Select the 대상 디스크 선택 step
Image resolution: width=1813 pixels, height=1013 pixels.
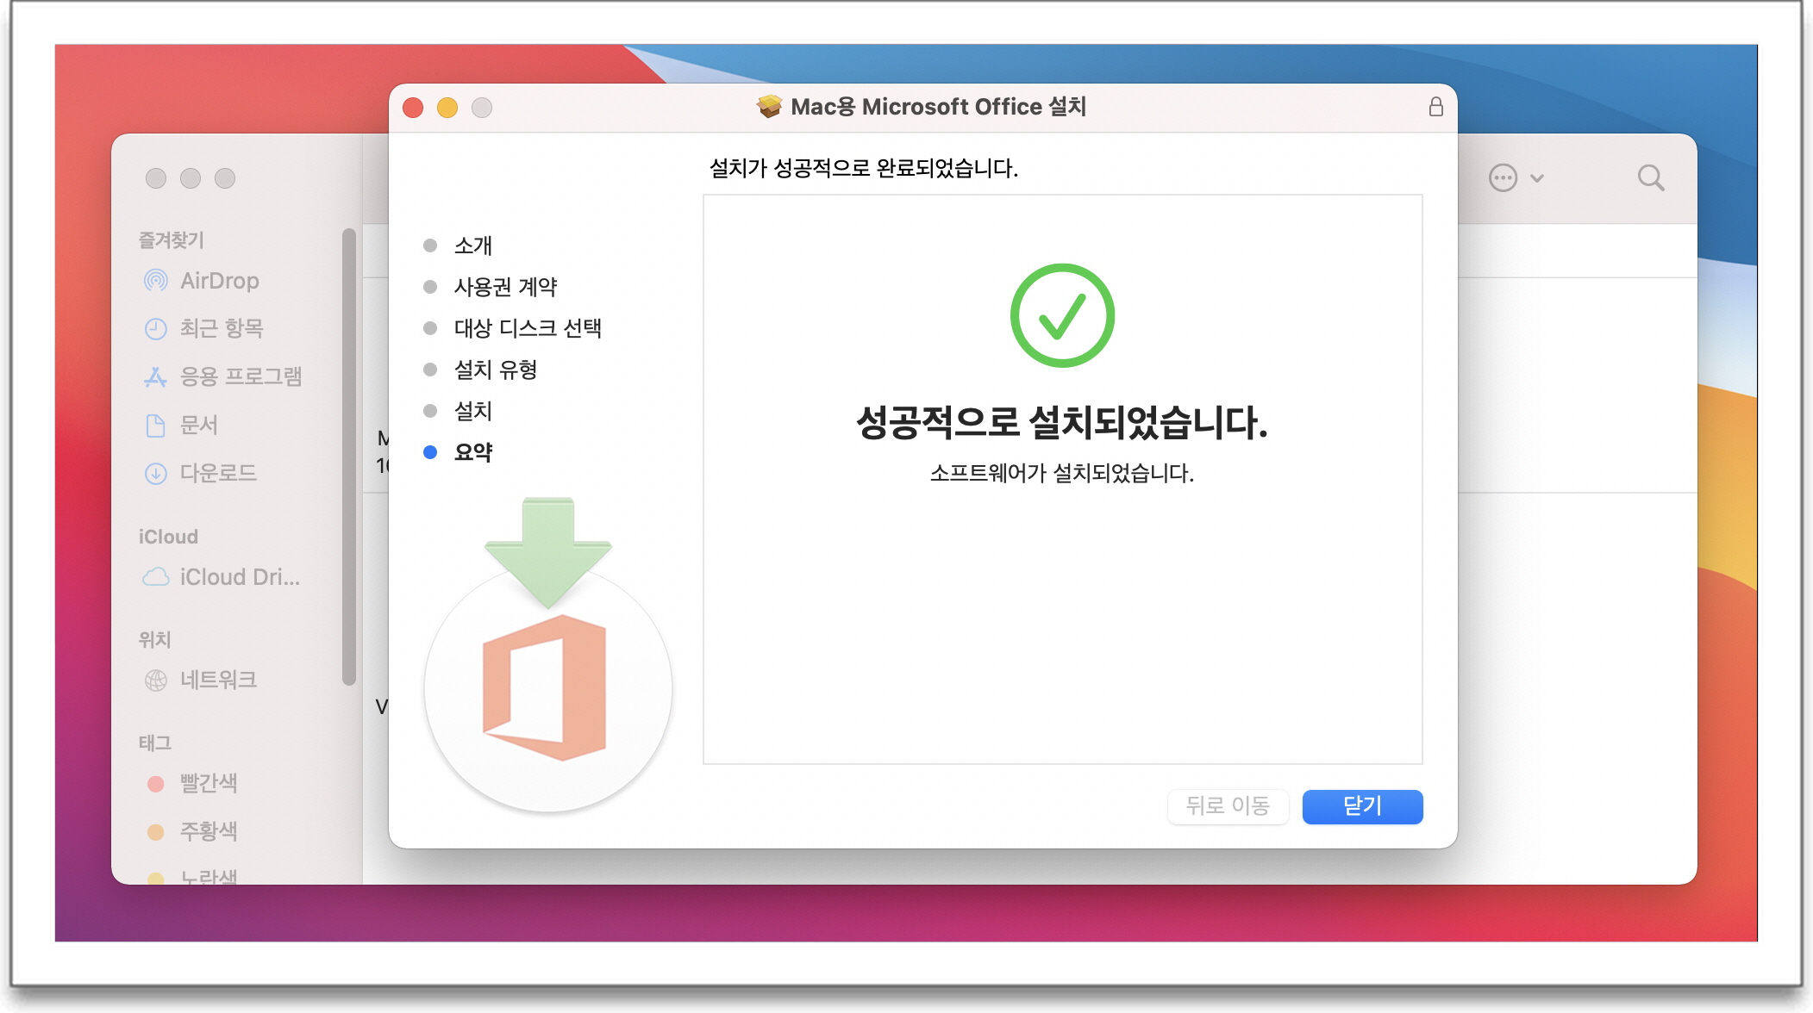[528, 328]
